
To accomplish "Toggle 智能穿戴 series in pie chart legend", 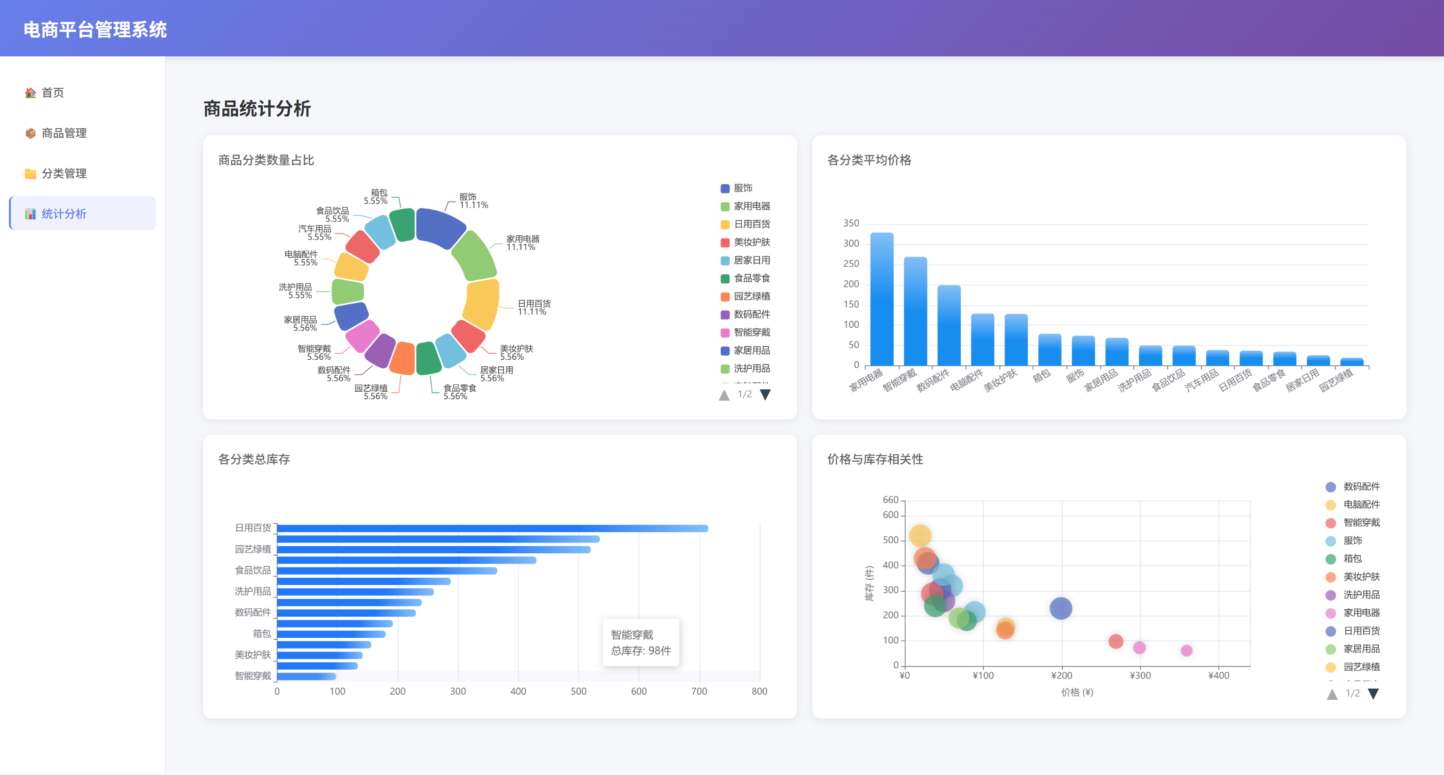I will (746, 333).
